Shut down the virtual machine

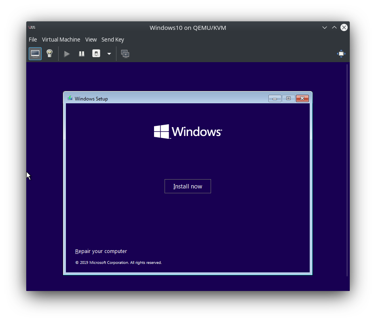click(96, 54)
